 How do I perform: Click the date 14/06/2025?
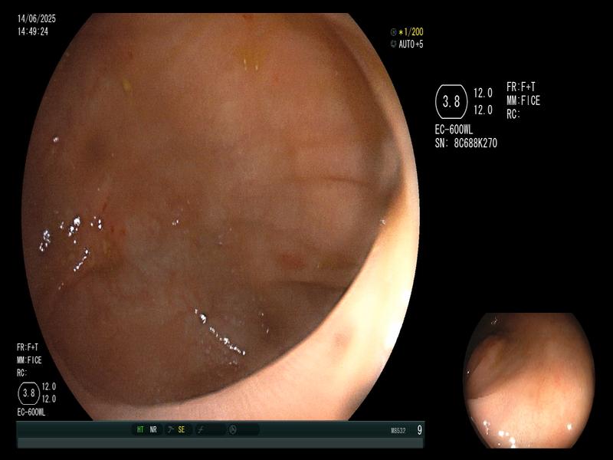pos(37,18)
